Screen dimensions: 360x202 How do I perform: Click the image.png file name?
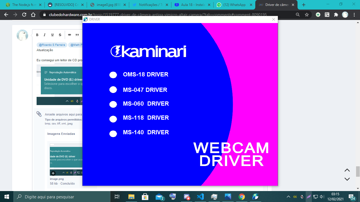point(57,179)
